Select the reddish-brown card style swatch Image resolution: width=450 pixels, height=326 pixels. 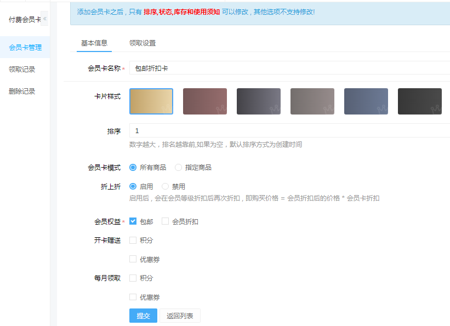pos(205,101)
